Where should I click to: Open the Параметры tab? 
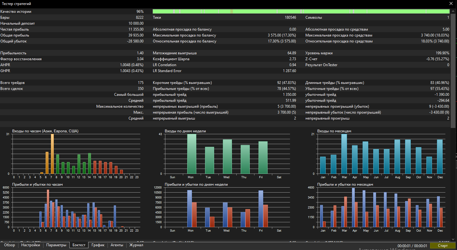[x=56, y=245]
